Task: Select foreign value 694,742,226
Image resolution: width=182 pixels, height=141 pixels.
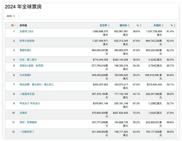Action: pos(153,41)
